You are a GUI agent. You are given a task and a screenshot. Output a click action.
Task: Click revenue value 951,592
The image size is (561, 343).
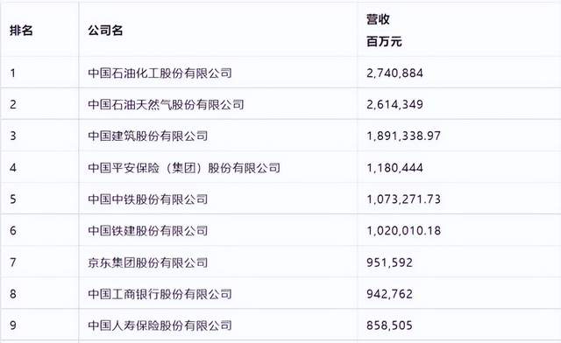(389, 263)
